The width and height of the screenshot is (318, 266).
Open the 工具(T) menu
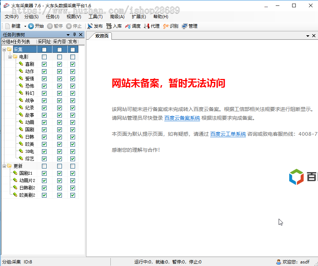coord(95,17)
